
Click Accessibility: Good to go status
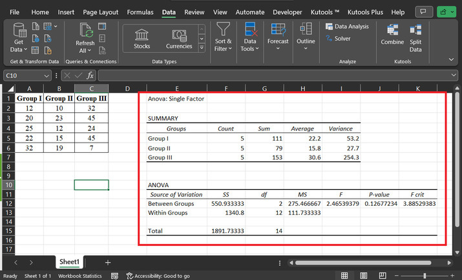tap(158, 276)
